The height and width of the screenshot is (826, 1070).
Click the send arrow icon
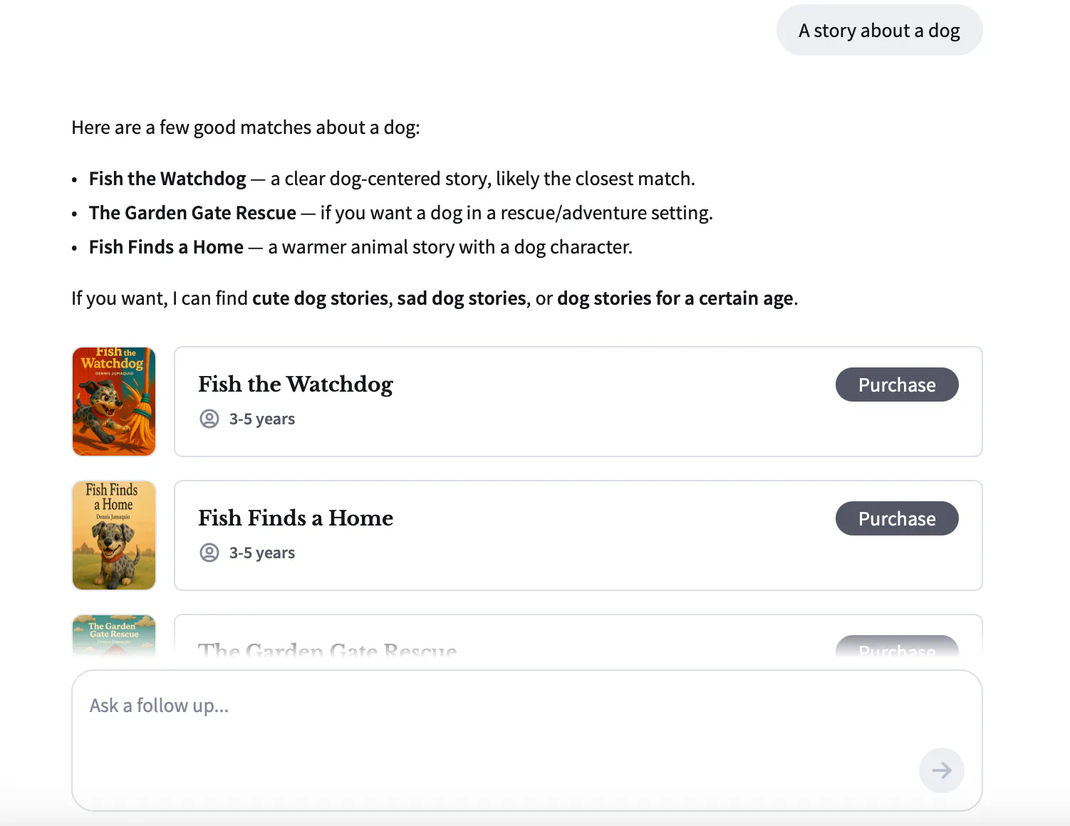tap(941, 770)
